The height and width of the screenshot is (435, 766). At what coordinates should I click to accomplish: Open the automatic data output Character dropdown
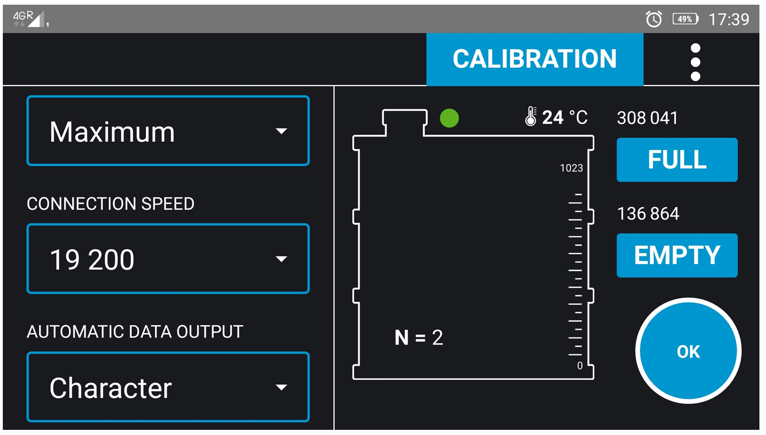(168, 387)
